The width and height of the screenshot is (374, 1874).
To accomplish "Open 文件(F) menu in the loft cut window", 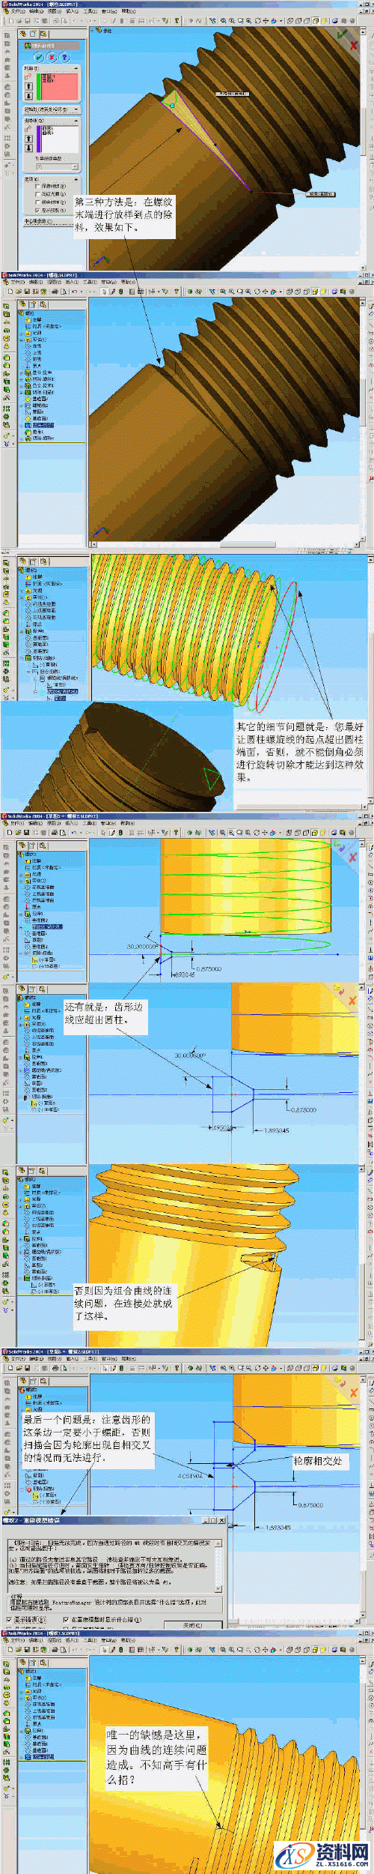I will [18, 11].
